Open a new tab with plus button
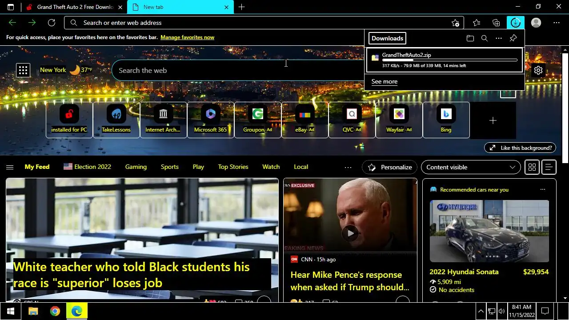This screenshot has height=320, width=569. 241,7
